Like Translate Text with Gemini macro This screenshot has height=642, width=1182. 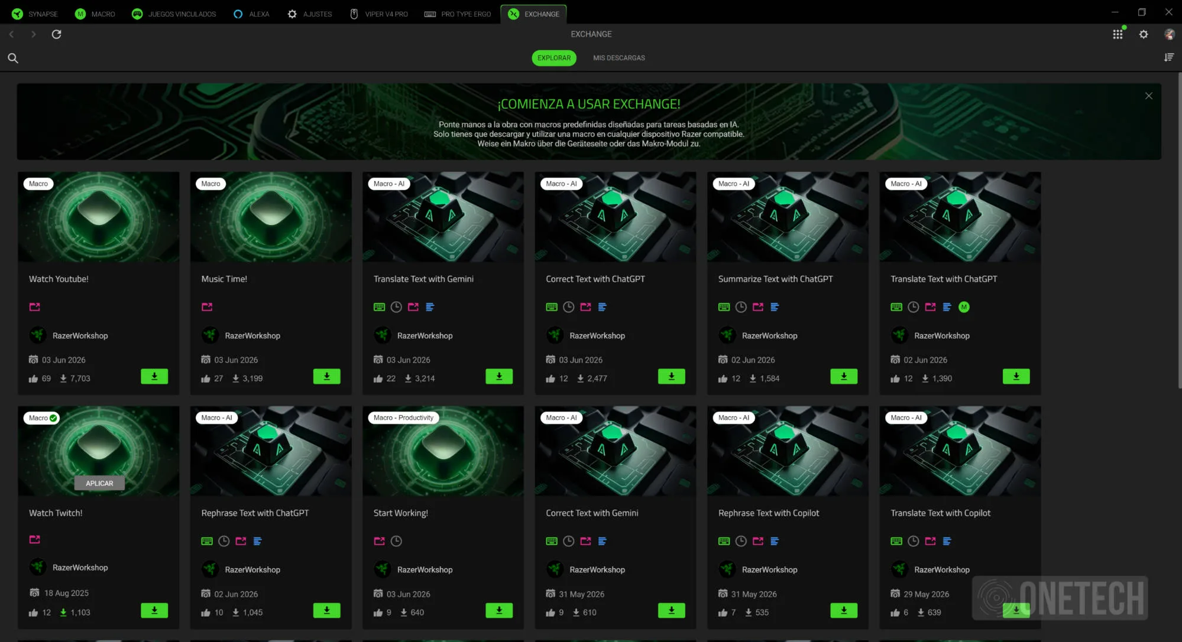pos(378,379)
